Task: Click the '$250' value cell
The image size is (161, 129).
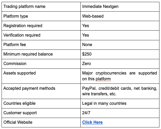Action: coord(87,54)
